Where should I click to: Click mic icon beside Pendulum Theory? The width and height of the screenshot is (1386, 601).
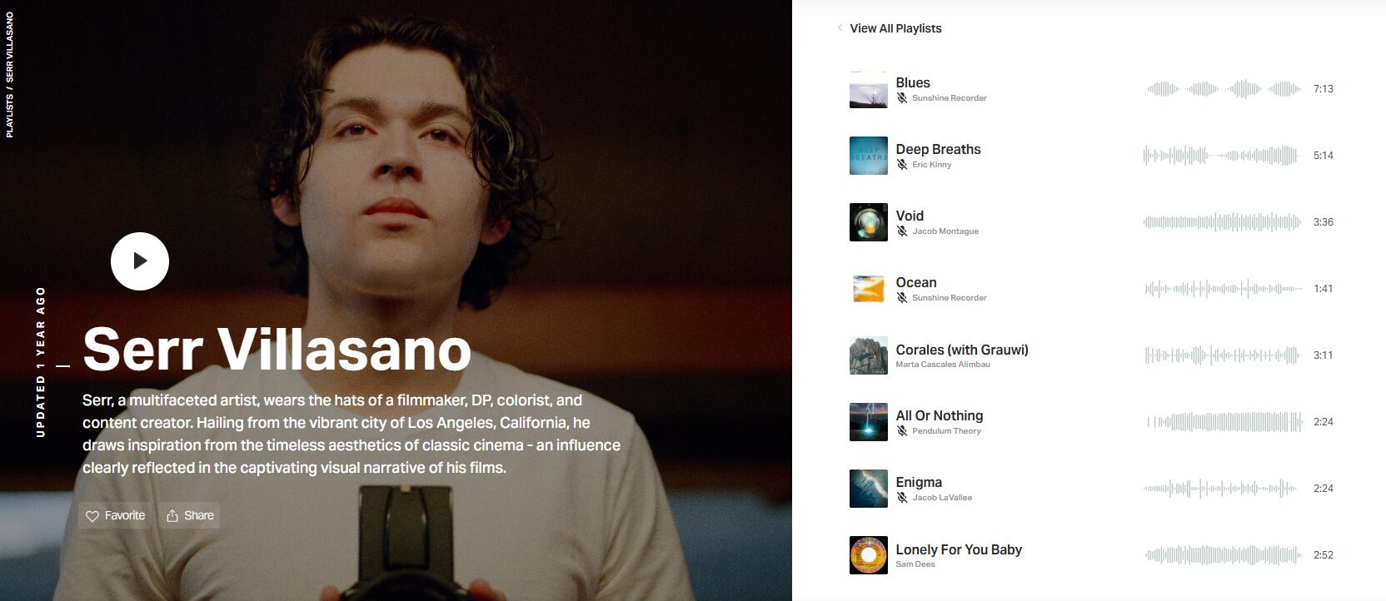pyautogui.click(x=901, y=431)
